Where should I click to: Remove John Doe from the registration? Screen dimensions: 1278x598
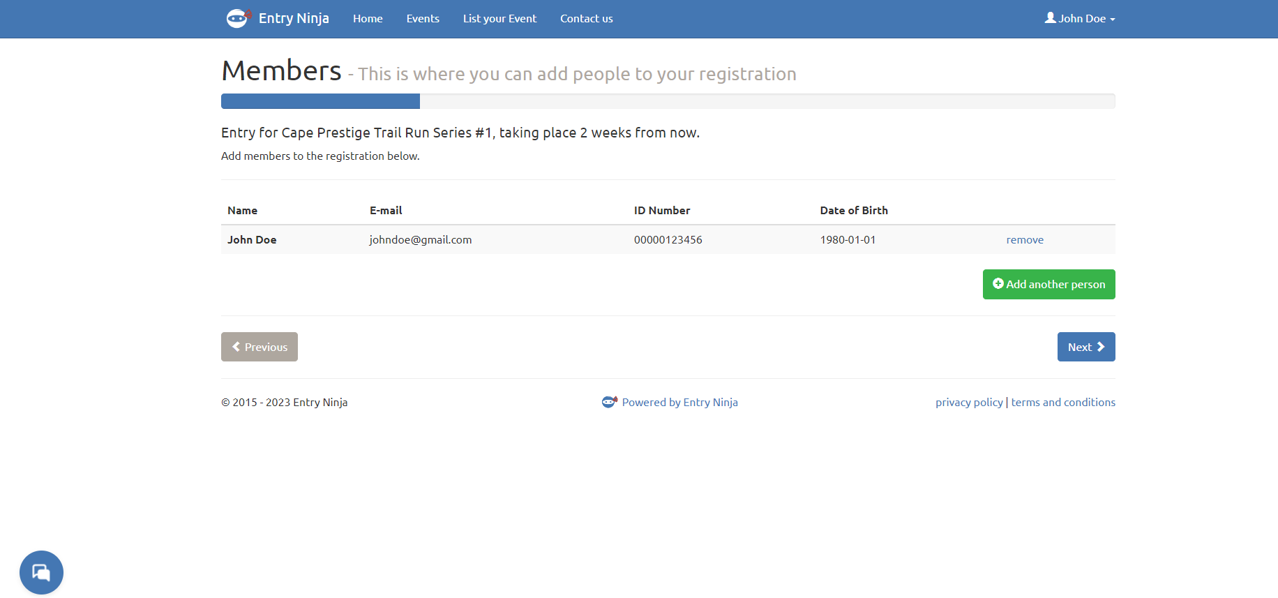[1025, 240]
